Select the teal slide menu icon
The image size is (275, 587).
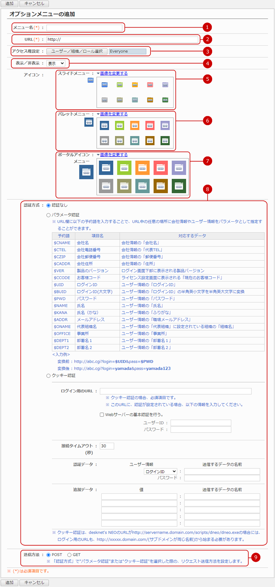point(135,100)
